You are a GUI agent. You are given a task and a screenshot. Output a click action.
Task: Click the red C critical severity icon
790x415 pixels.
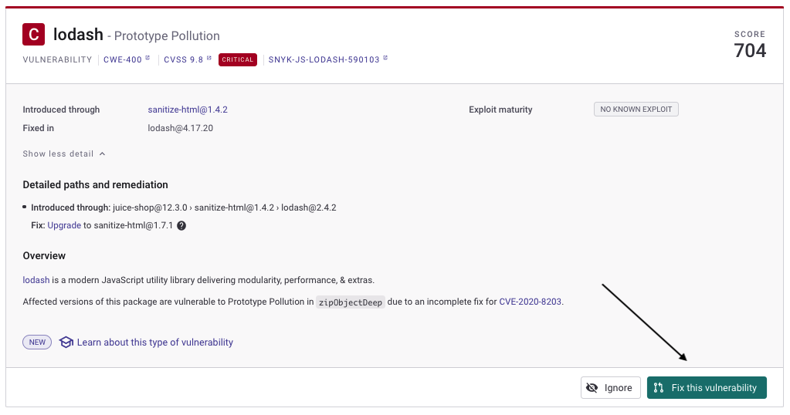pos(33,35)
